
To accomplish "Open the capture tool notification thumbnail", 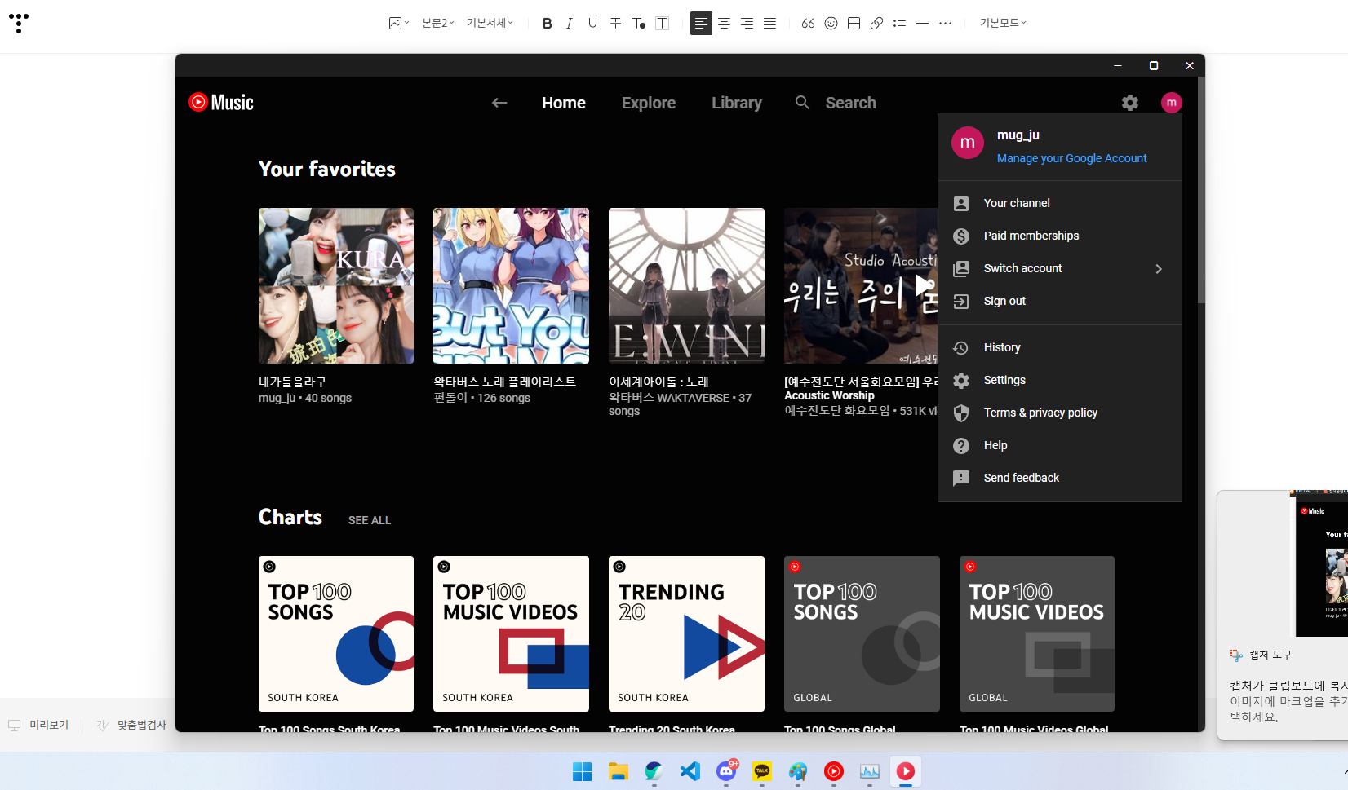I will (x=1319, y=564).
